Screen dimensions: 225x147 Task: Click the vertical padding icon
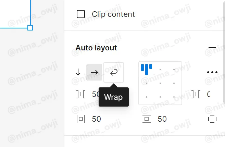point(147,119)
